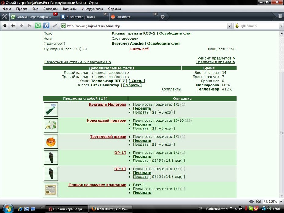The height and width of the screenshot is (213, 284).
Task: Open the Opera panels wrench icon
Action: (5, 17)
